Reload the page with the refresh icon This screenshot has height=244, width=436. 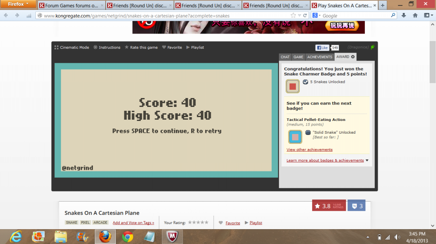coord(305,16)
